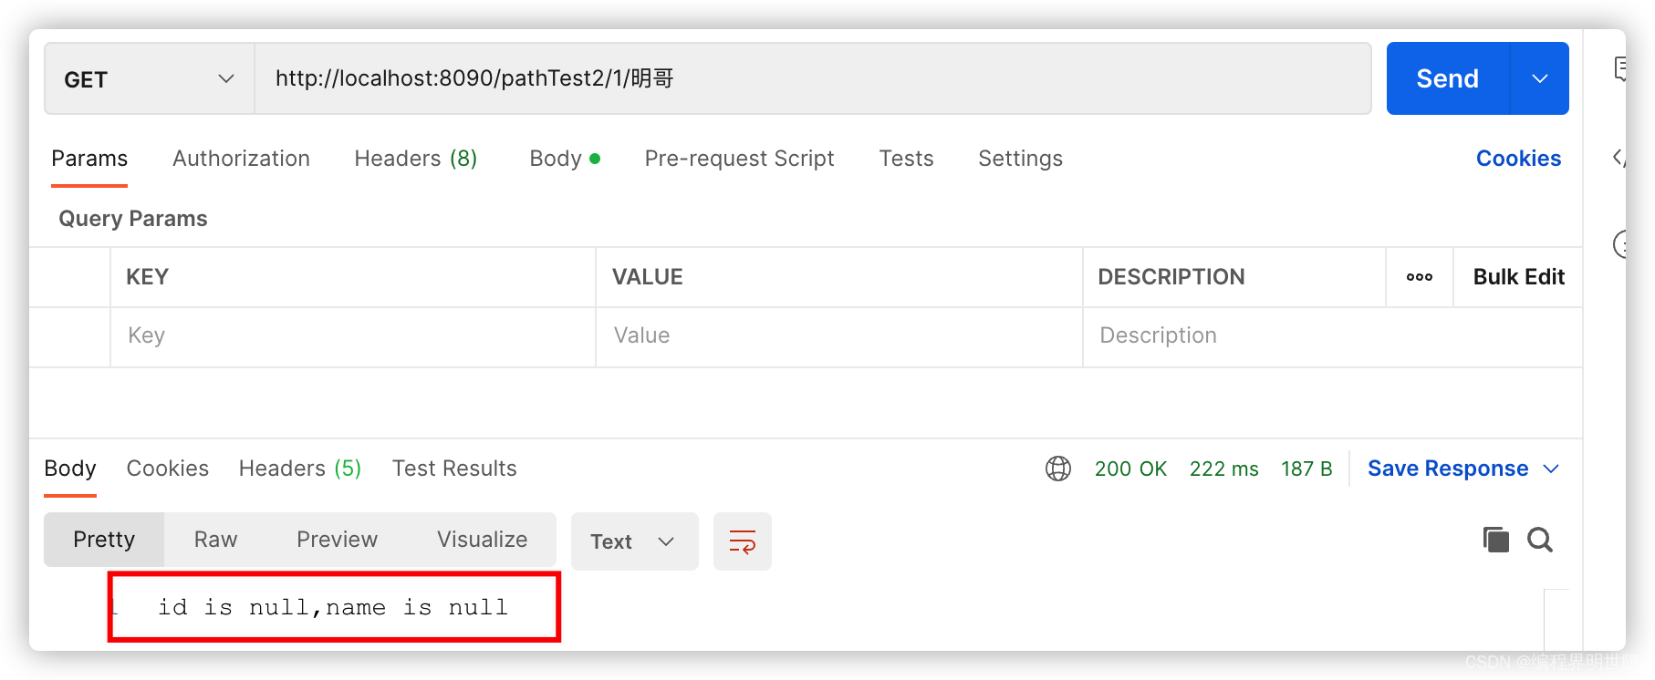Open the request Body tab

tap(565, 159)
